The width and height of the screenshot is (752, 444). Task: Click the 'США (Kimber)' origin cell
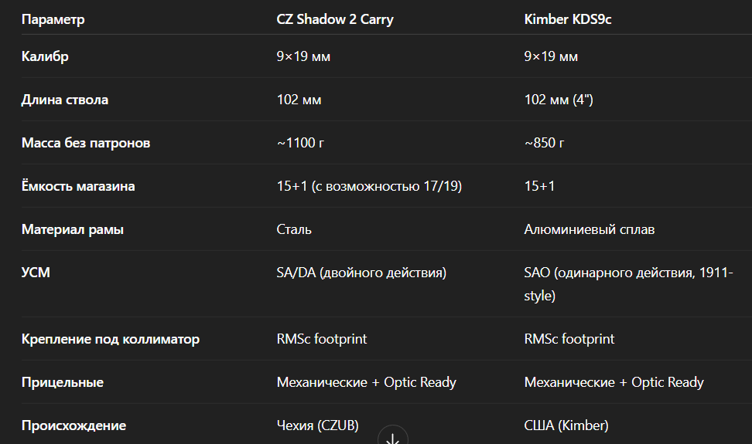pyautogui.click(x=566, y=425)
